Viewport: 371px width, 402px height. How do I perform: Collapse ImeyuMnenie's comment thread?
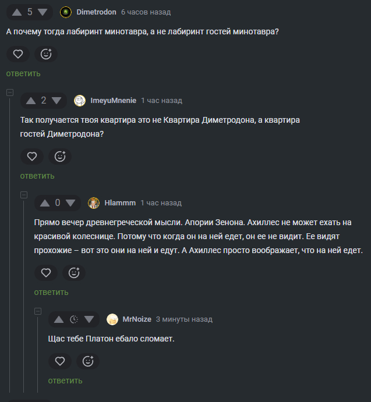pos(10,92)
